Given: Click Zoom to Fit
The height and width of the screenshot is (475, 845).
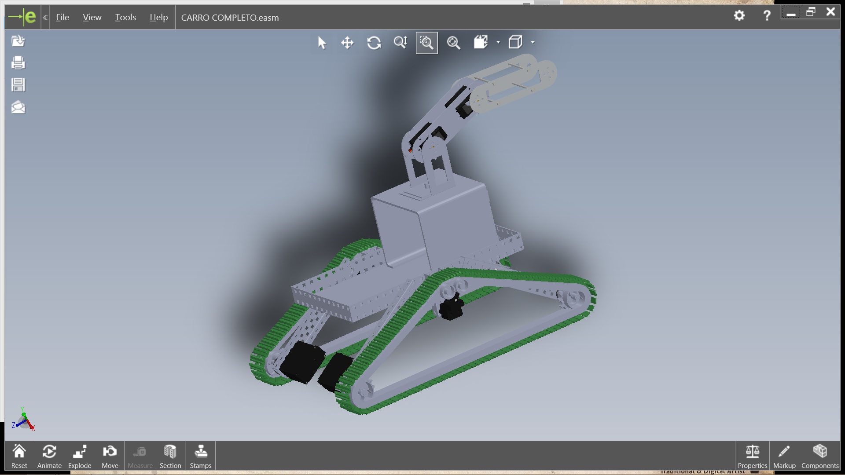Looking at the screenshot, I should click(453, 43).
